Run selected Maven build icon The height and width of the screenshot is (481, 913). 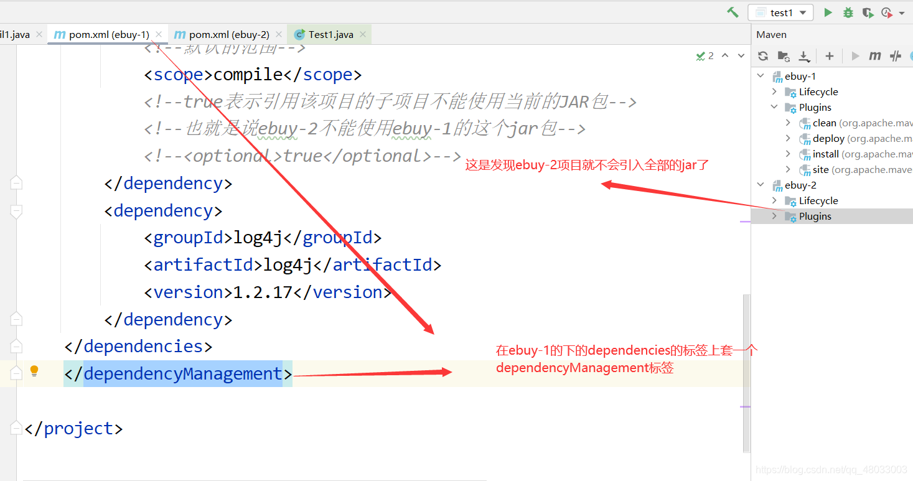tap(855, 56)
